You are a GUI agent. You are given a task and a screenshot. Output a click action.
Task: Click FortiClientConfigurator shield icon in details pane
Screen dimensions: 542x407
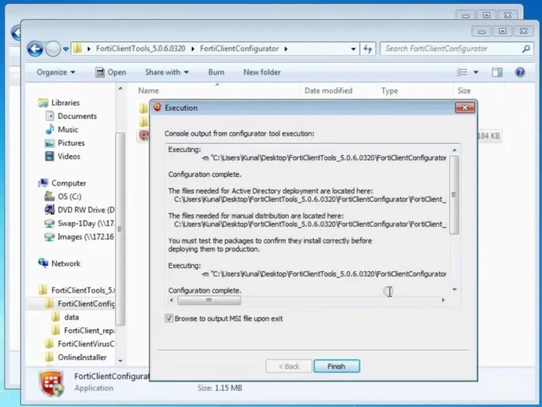(x=52, y=383)
